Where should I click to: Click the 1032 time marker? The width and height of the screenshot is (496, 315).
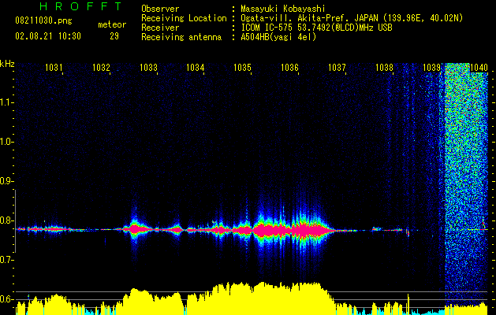pyautogui.click(x=101, y=67)
